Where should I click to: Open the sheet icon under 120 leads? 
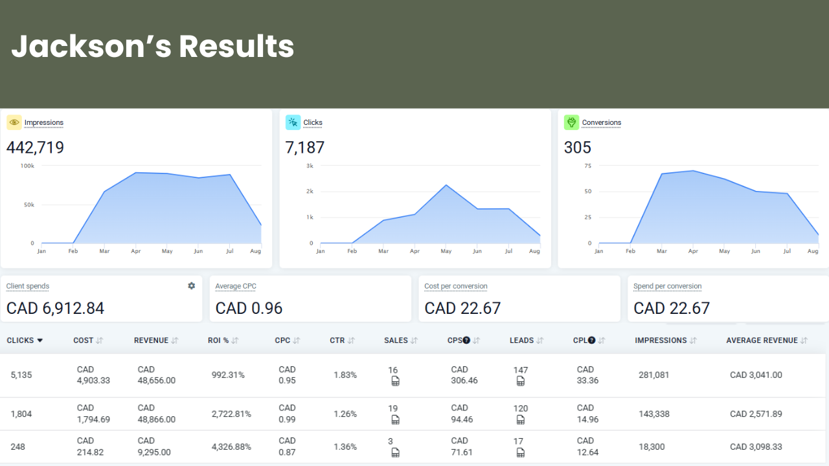[520, 420]
